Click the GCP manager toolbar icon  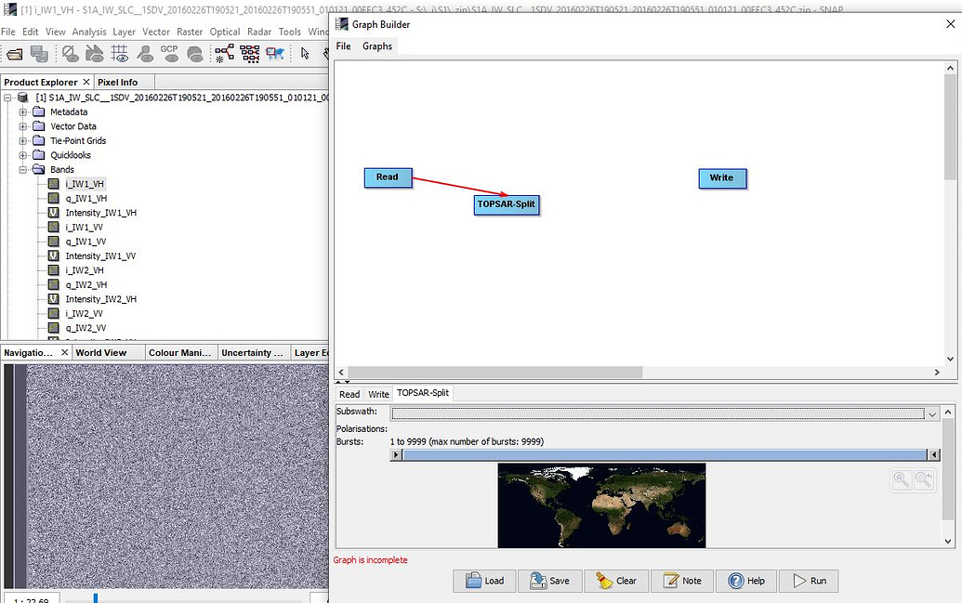tap(170, 54)
